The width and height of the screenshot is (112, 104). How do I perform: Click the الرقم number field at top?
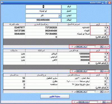43,7
